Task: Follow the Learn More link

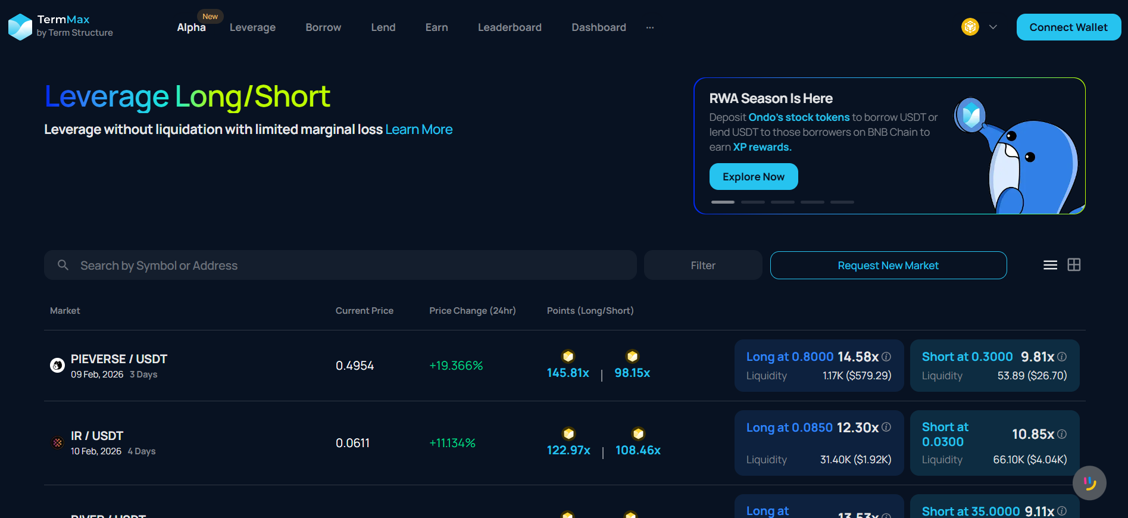Action: coord(418,130)
